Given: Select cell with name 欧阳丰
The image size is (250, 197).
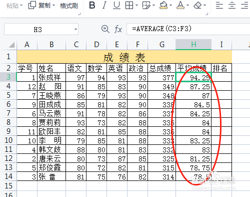Looking at the screenshot, I should point(51,131).
